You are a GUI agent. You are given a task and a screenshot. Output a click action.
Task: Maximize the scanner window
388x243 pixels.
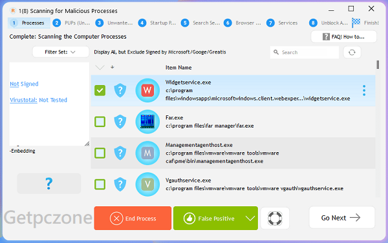[351, 9]
